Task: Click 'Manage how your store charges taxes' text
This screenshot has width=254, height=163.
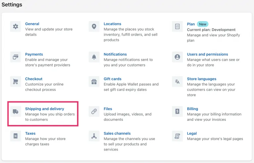Action: [x=45, y=141]
